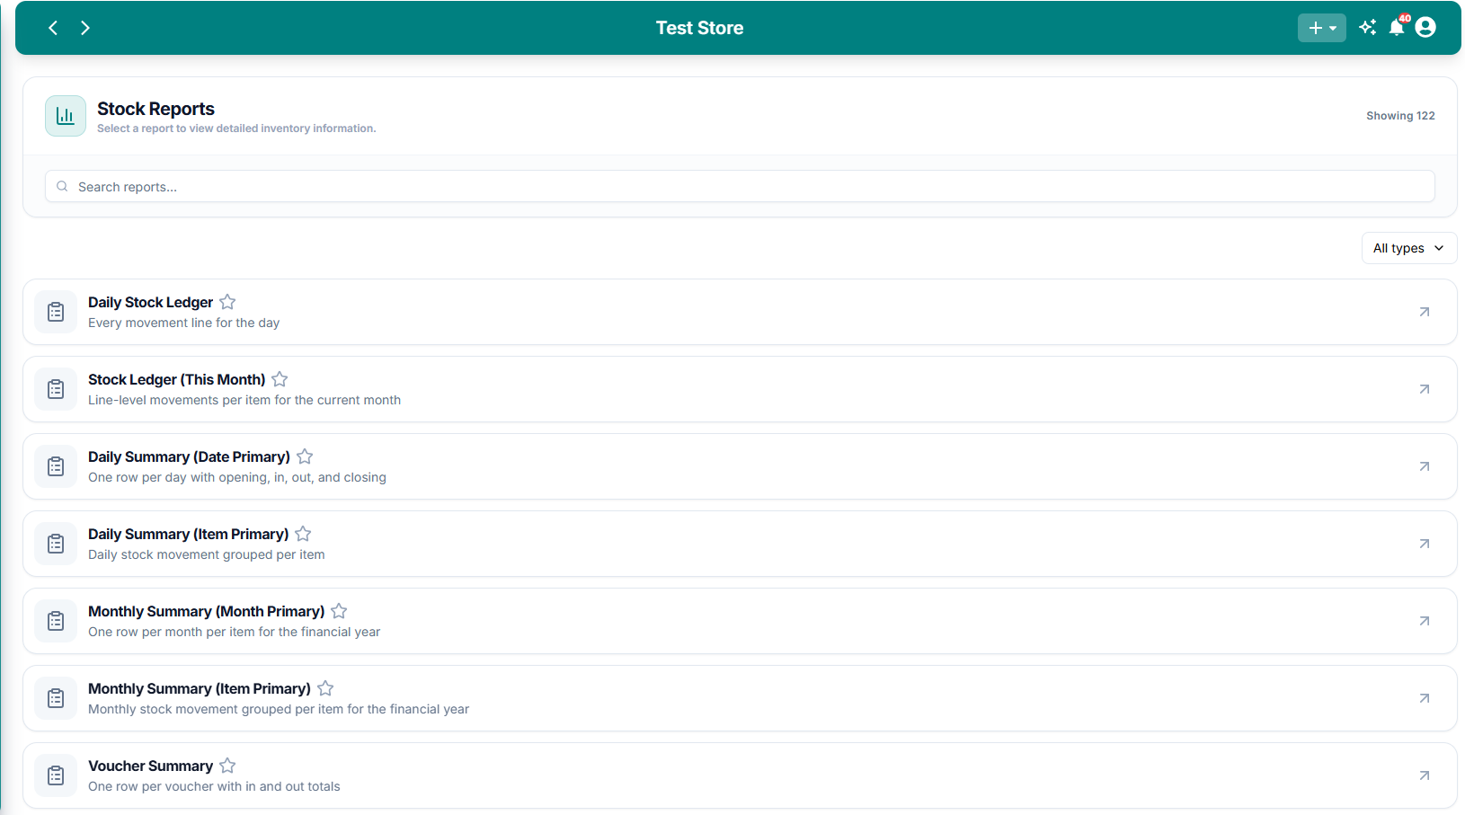This screenshot has height=815, width=1465.
Task: Open Voucher Summary via arrow icon
Action: [1425, 775]
